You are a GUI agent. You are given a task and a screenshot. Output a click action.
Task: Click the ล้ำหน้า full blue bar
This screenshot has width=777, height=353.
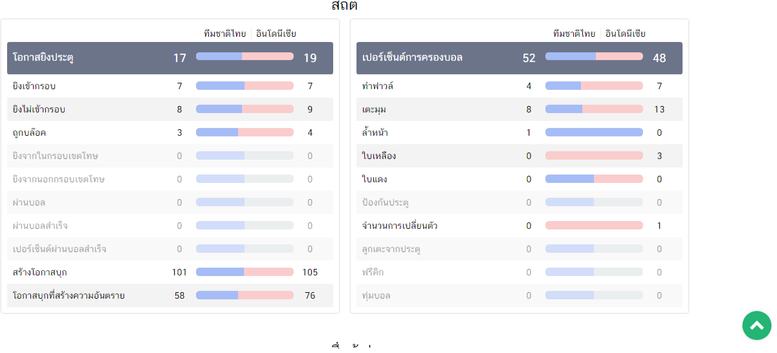click(x=594, y=133)
